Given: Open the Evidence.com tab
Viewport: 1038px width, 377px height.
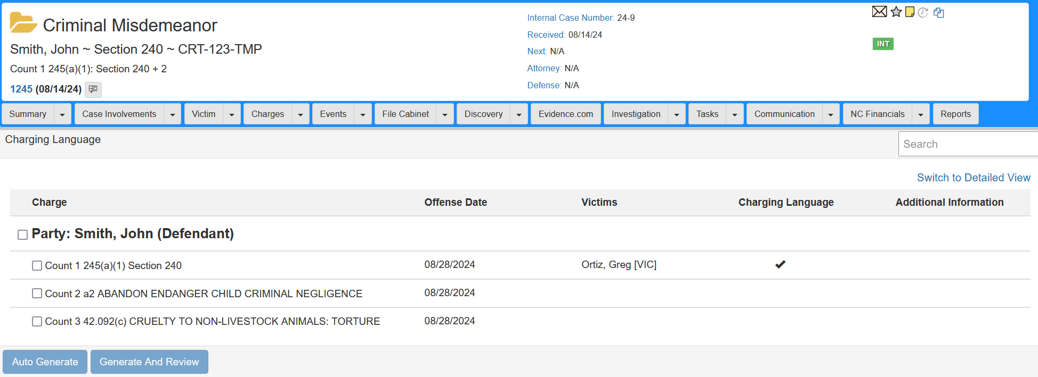Looking at the screenshot, I should pyautogui.click(x=565, y=114).
